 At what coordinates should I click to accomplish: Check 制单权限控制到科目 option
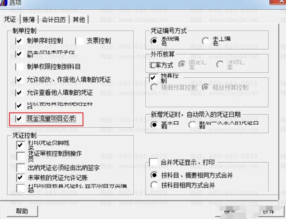pos(19,67)
